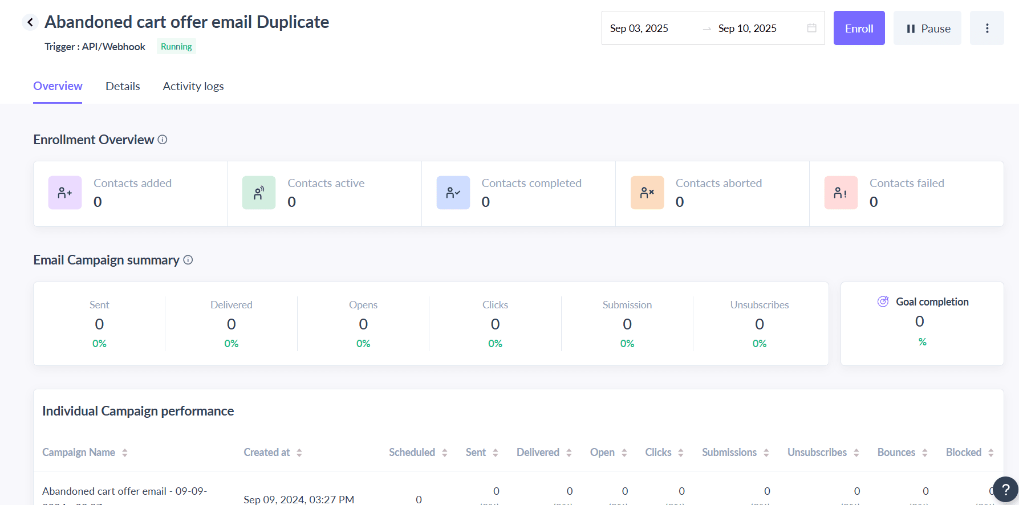This screenshot has height=505, width=1019.
Task: Click the Individual Campaign performance heading
Action: 138,411
